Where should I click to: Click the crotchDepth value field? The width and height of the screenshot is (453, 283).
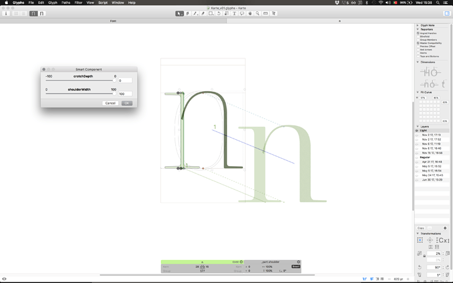point(125,81)
